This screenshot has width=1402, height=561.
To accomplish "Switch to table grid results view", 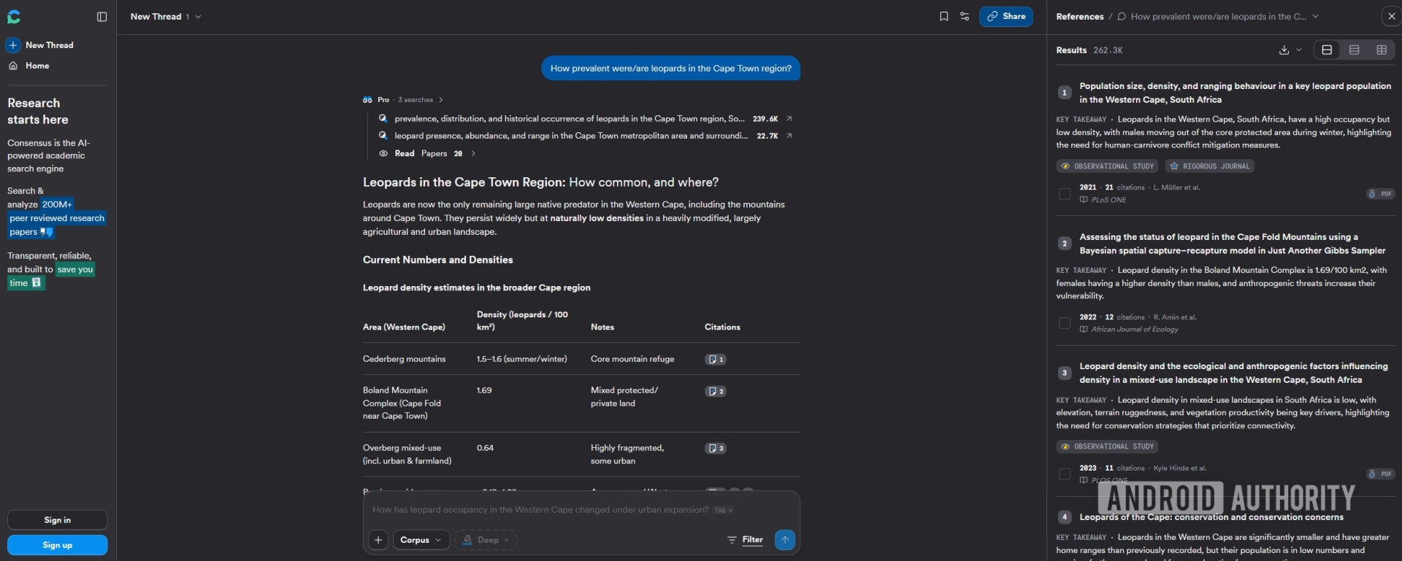I will click(x=1382, y=50).
